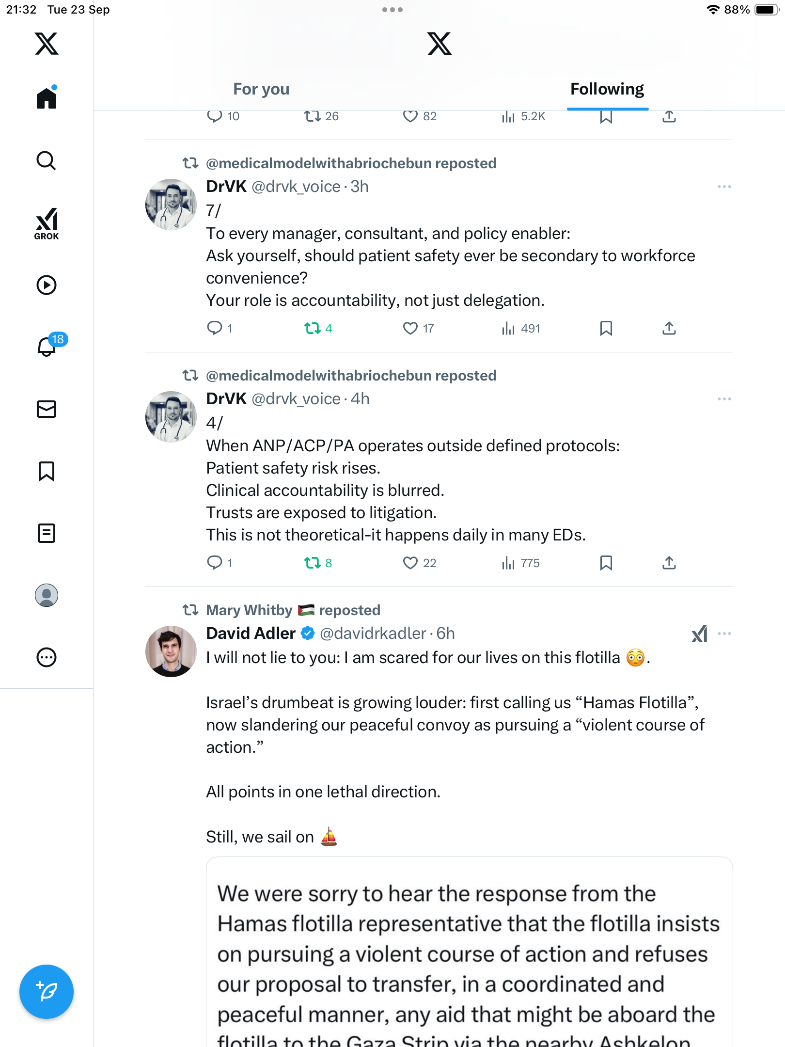Image resolution: width=785 pixels, height=1047 pixels.
Task: Open more options on David Adler post
Action: point(724,634)
